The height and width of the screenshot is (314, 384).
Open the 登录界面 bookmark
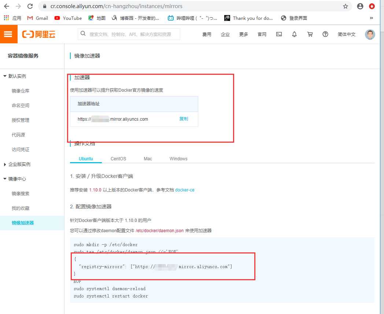[294, 18]
